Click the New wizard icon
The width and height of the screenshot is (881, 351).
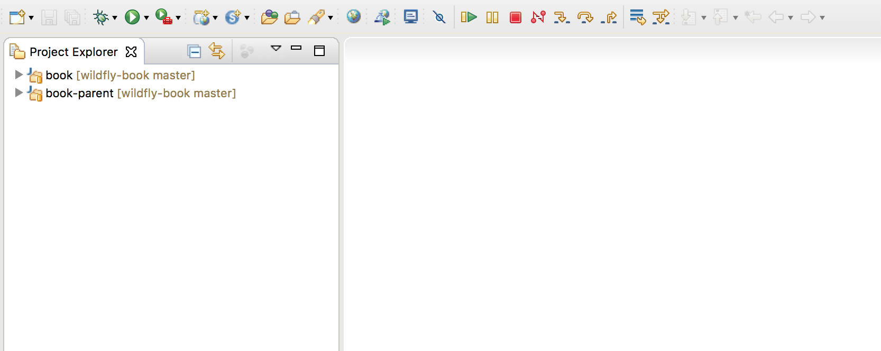click(x=17, y=17)
